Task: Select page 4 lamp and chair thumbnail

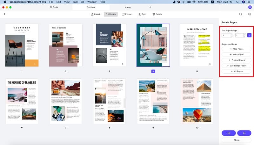Action: (x=153, y=45)
